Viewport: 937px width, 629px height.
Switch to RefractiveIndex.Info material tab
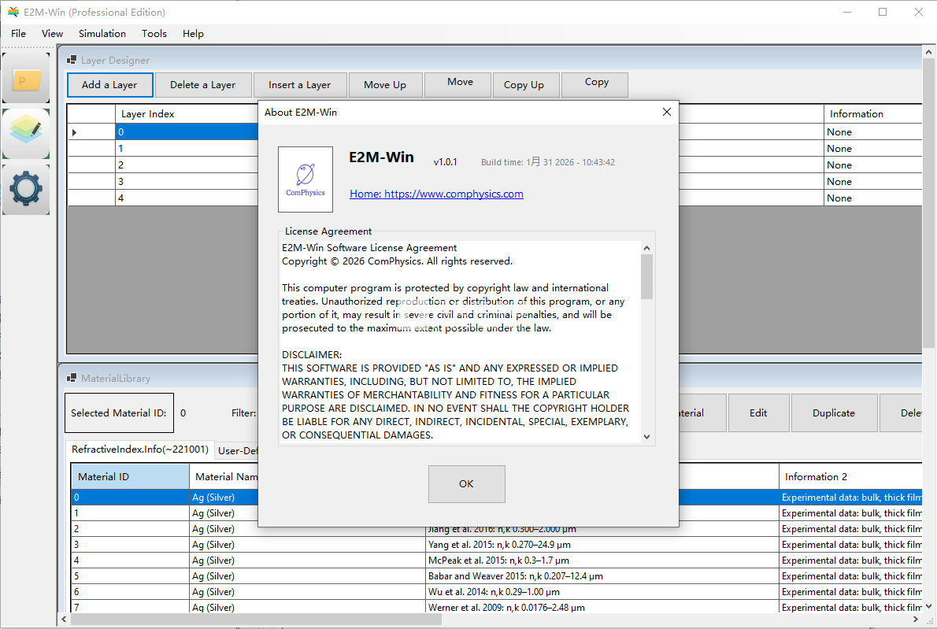click(140, 450)
